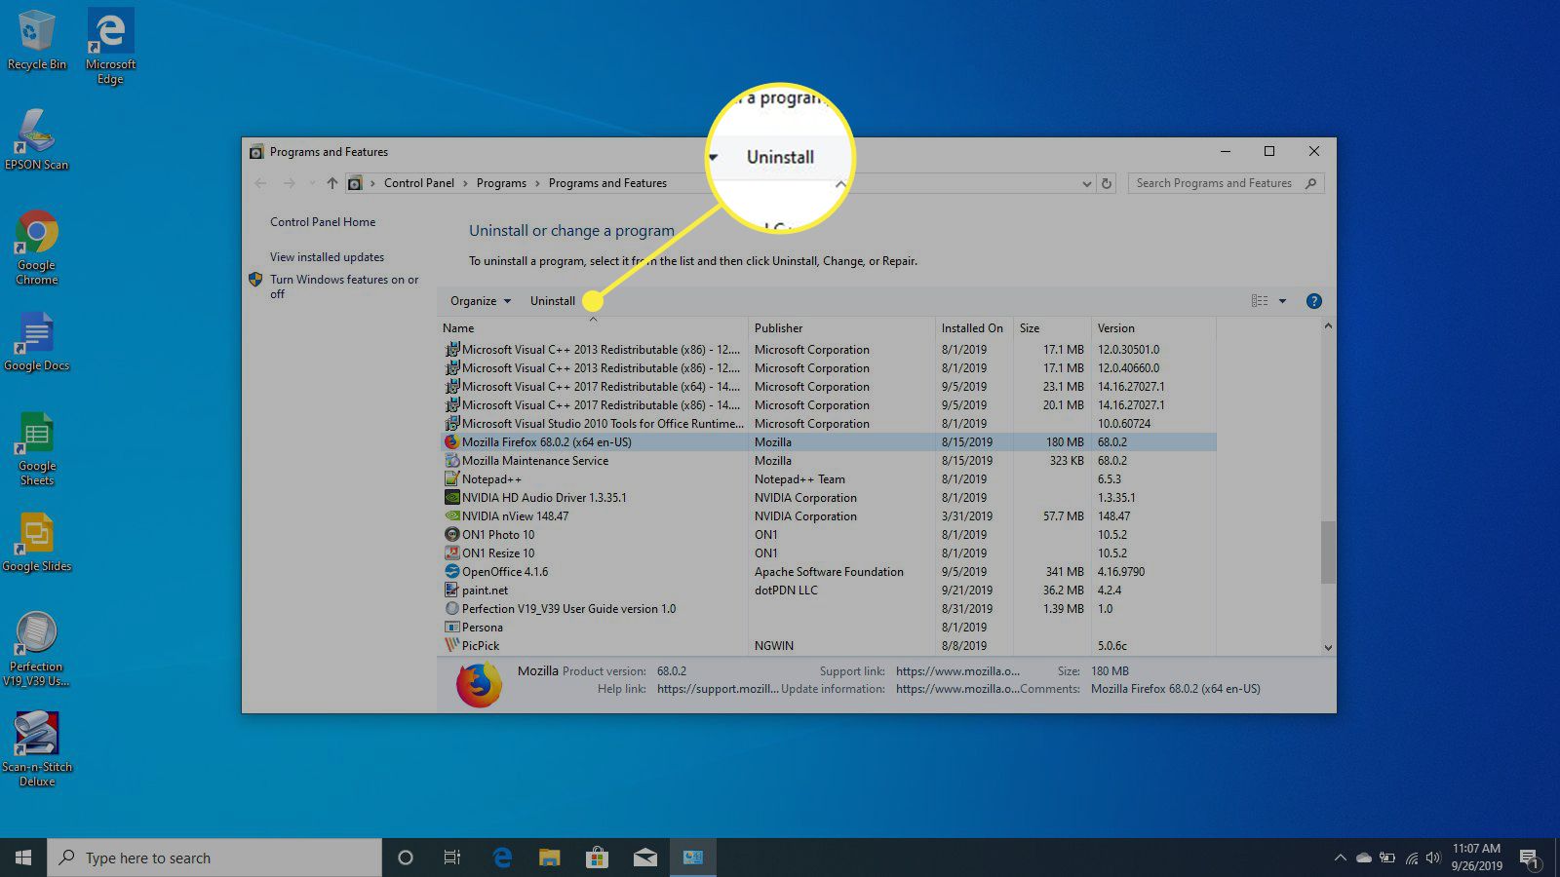Screen dimensions: 1560x877
Task: Click the Programs breadcrumb in the address bar
Action: coord(501,182)
